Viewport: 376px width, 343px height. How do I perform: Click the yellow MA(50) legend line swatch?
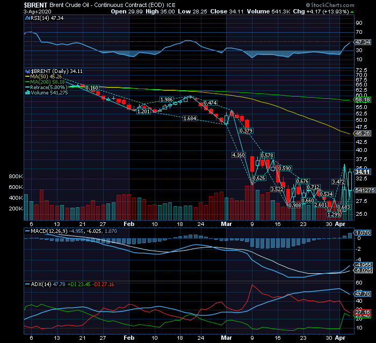[x=27, y=77]
